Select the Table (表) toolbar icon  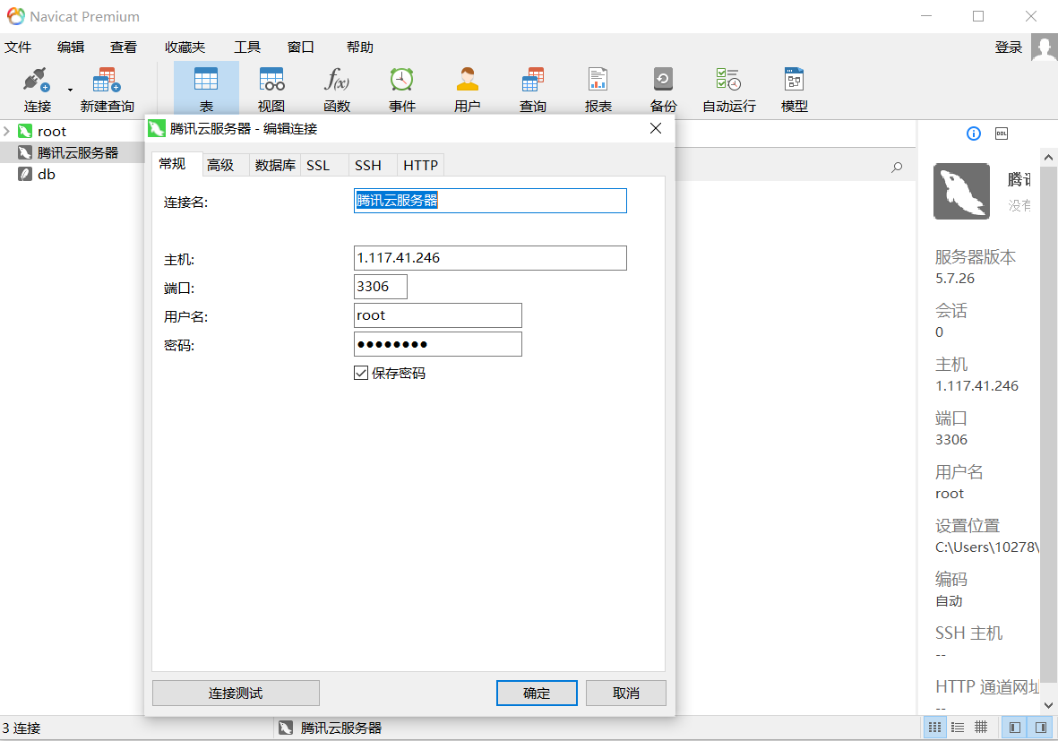click(x=206, y=89)
